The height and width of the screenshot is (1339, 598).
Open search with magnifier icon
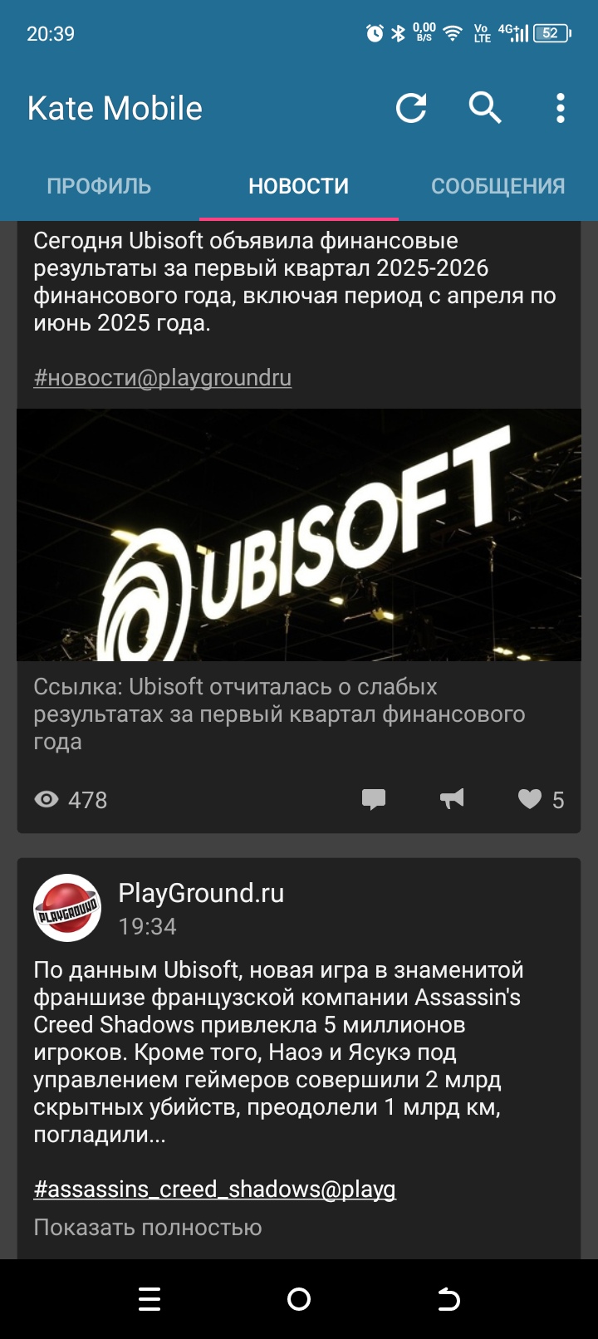point(485,108)
